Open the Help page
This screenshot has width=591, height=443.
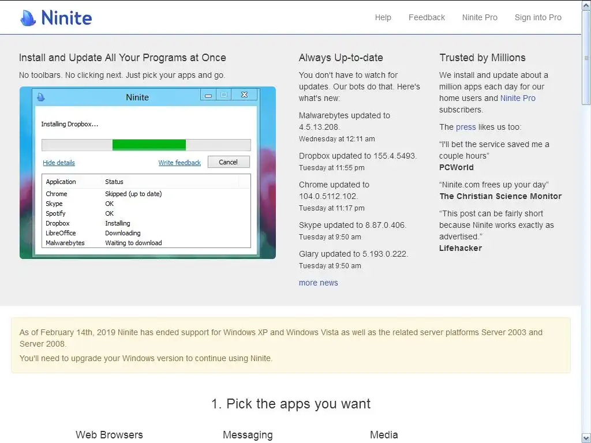tap(383, 17)
